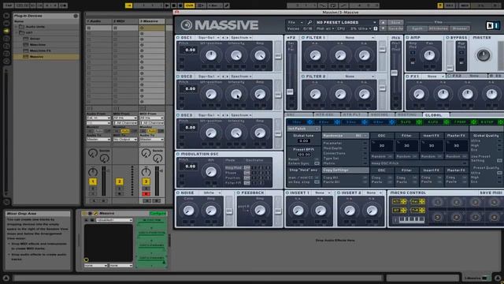Viewport: 504px width, 284px height.
Task: Click the Modulation OSC RM knob
Action: [x=211, y=171]
